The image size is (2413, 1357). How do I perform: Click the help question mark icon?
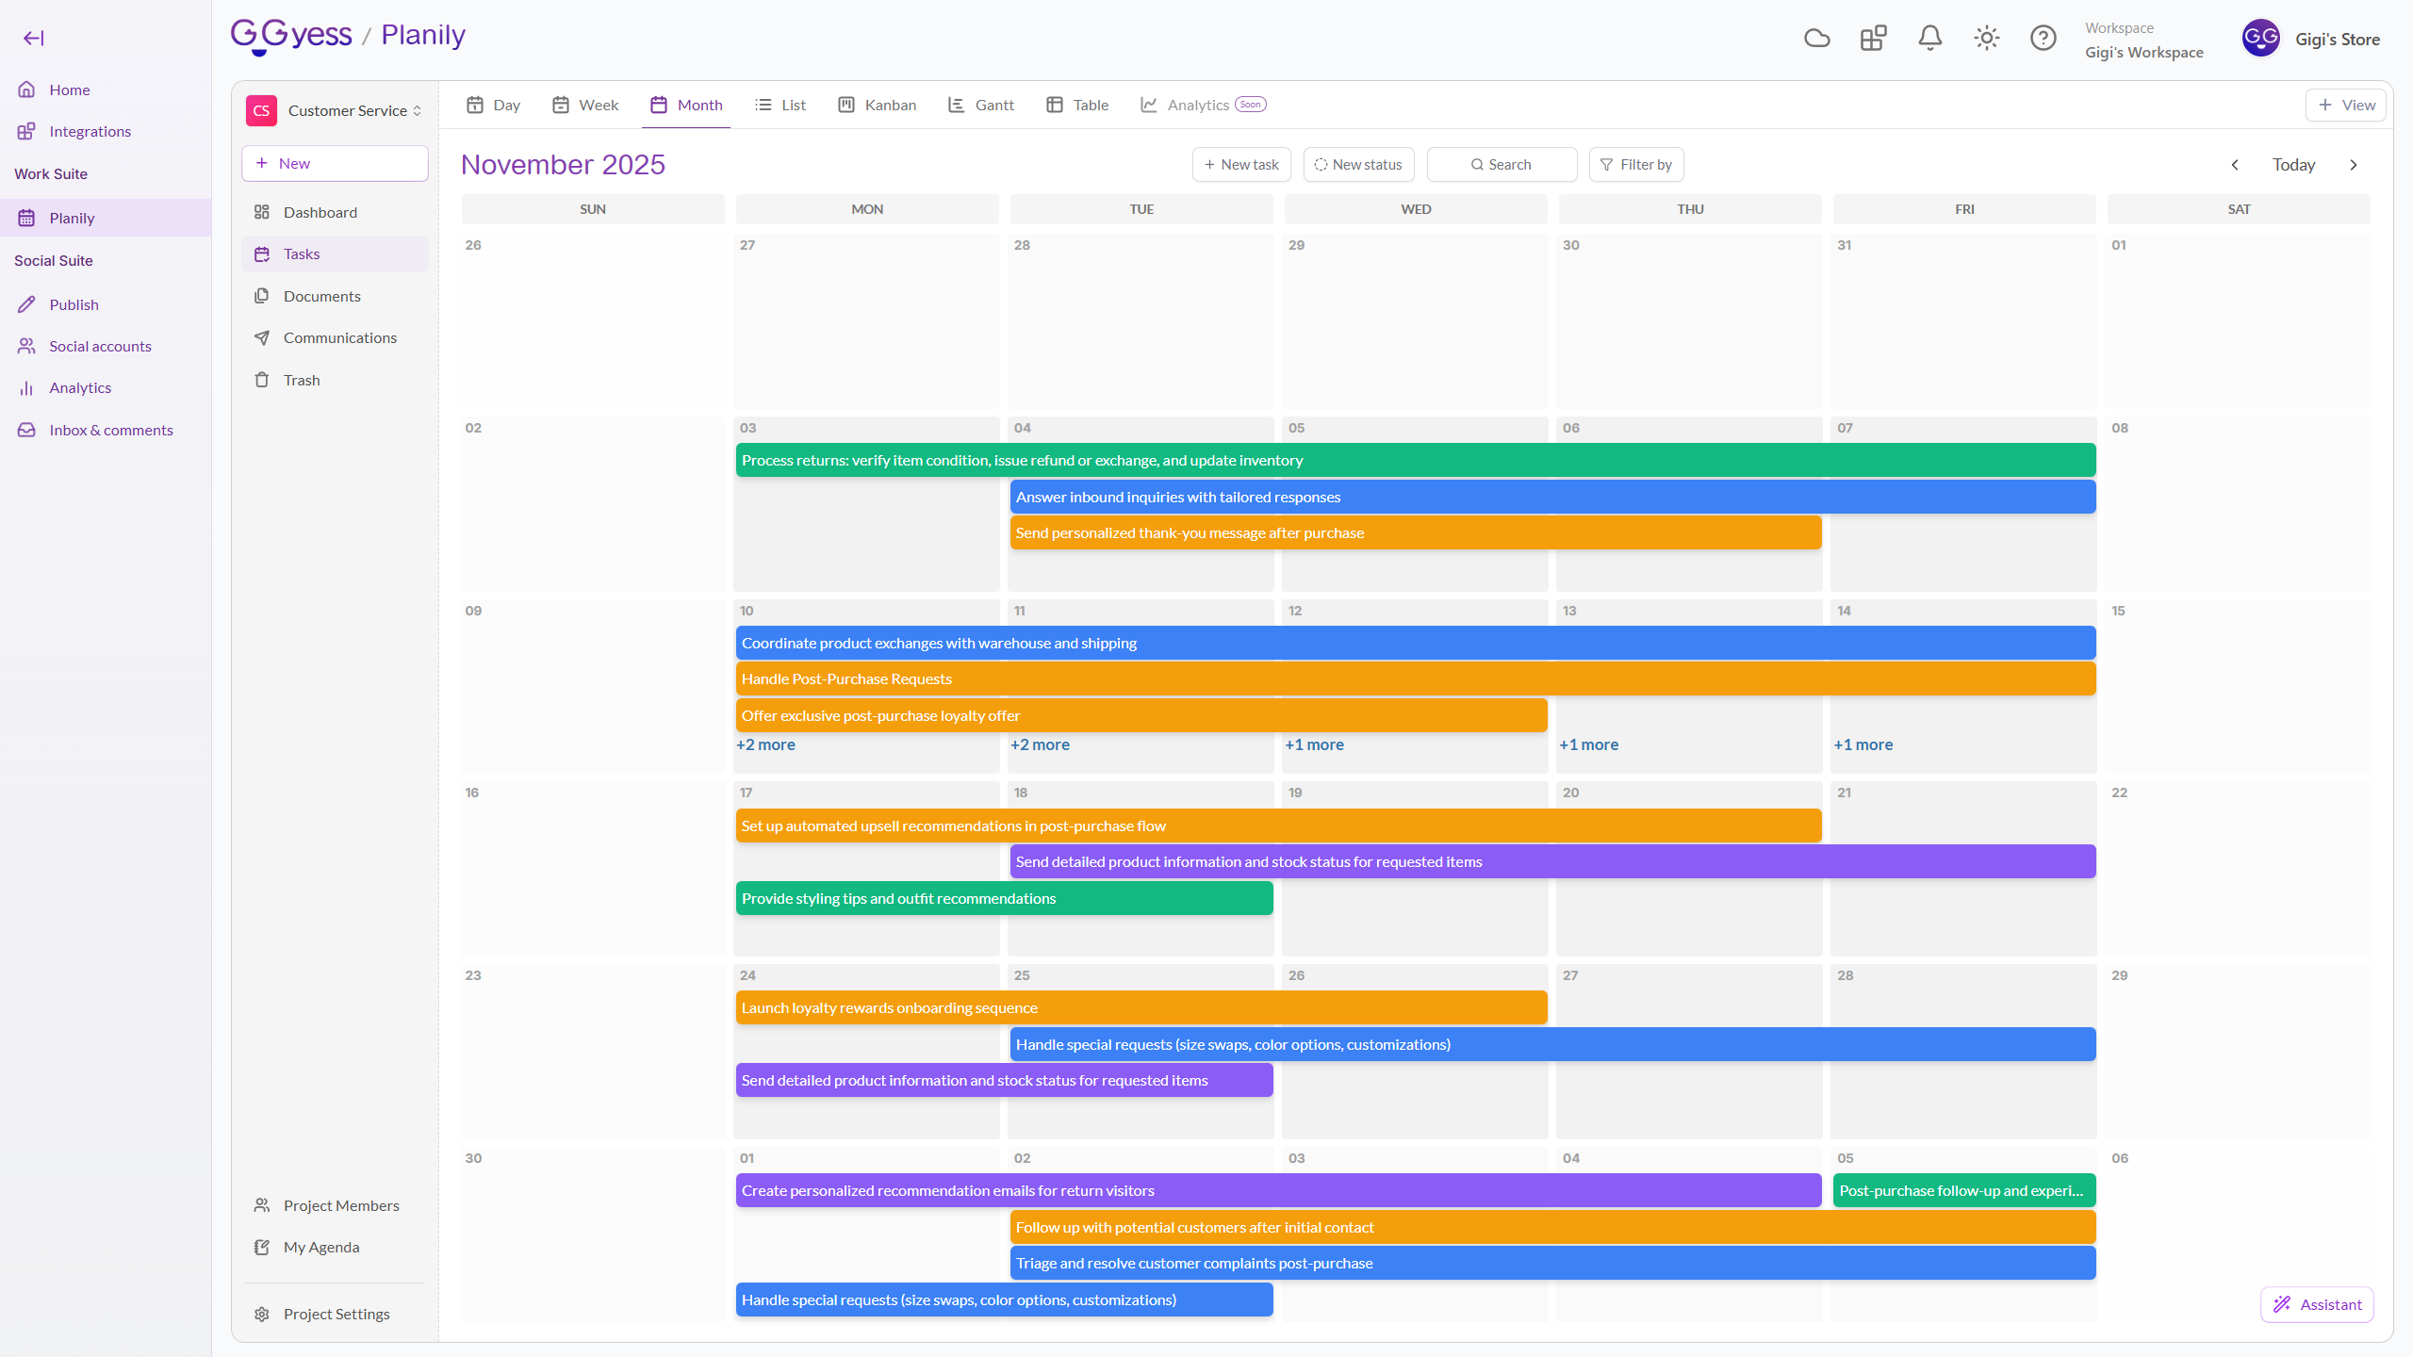tap(2043, 38)
